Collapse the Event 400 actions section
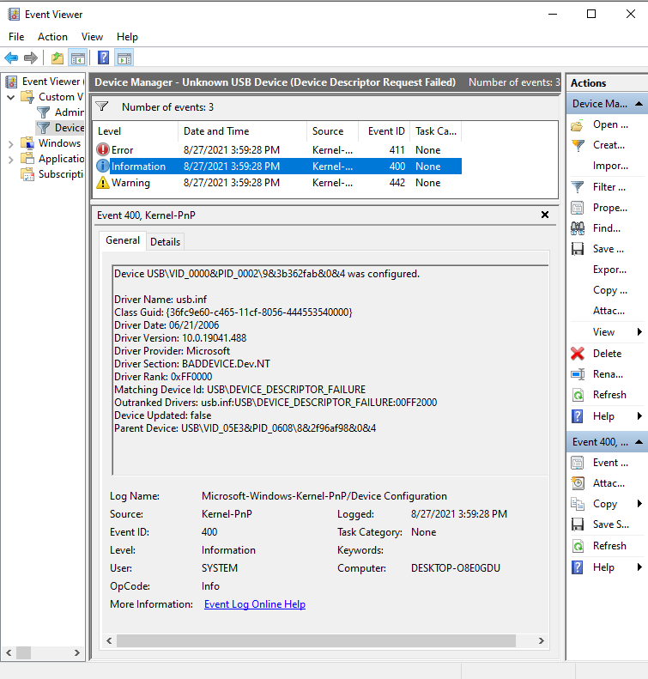 pyautogui.click(x=639, y=442)
